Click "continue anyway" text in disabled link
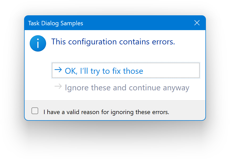This screenshot has height=159, width=230. coord(159,88)
